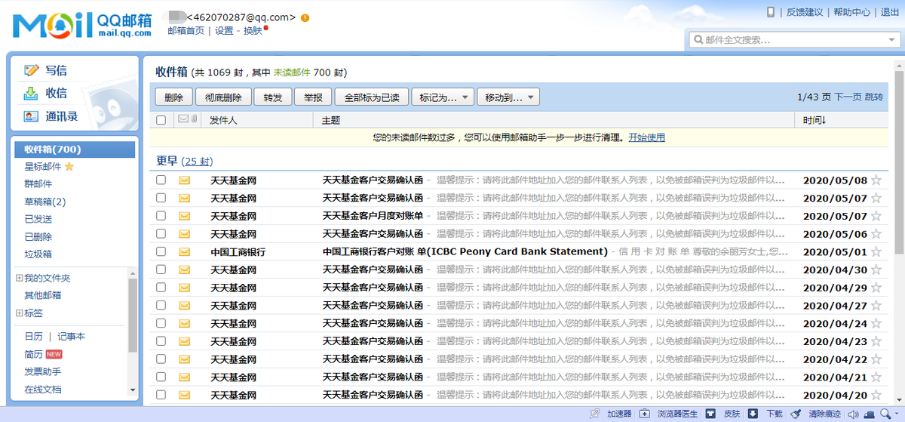Mute sound via speaker icon in status bar
Screen dimensions: 905x422
(x=853, y=414)
